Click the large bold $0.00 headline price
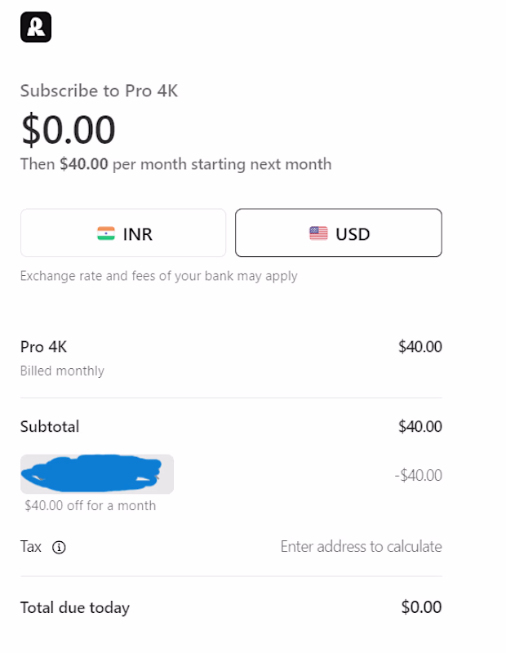Screen dimensions: 506x653 pos(69,130)
